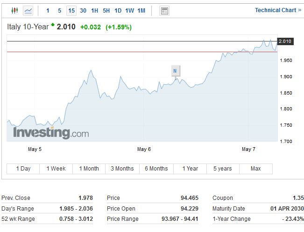This screenshot has height=232, width=304.
Task: Set chart interval to 1 minute
Action: [48, 10]
